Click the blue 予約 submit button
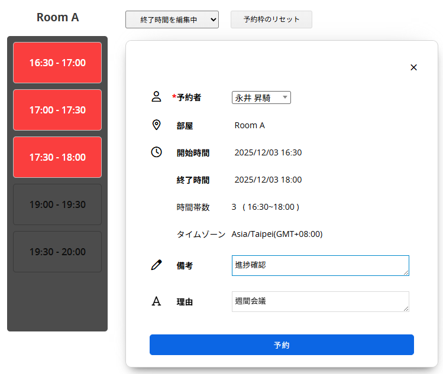The height and width of the screenshot is (374, 443). [282, 345]
